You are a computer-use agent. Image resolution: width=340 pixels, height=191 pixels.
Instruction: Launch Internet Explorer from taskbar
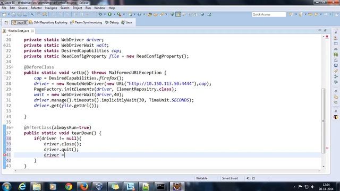[x=22, y=186]
